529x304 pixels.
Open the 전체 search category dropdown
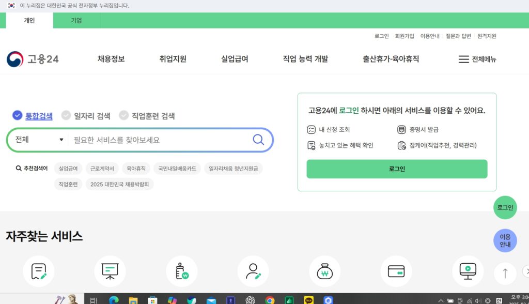pyautogui.click(x=39, y=140)
